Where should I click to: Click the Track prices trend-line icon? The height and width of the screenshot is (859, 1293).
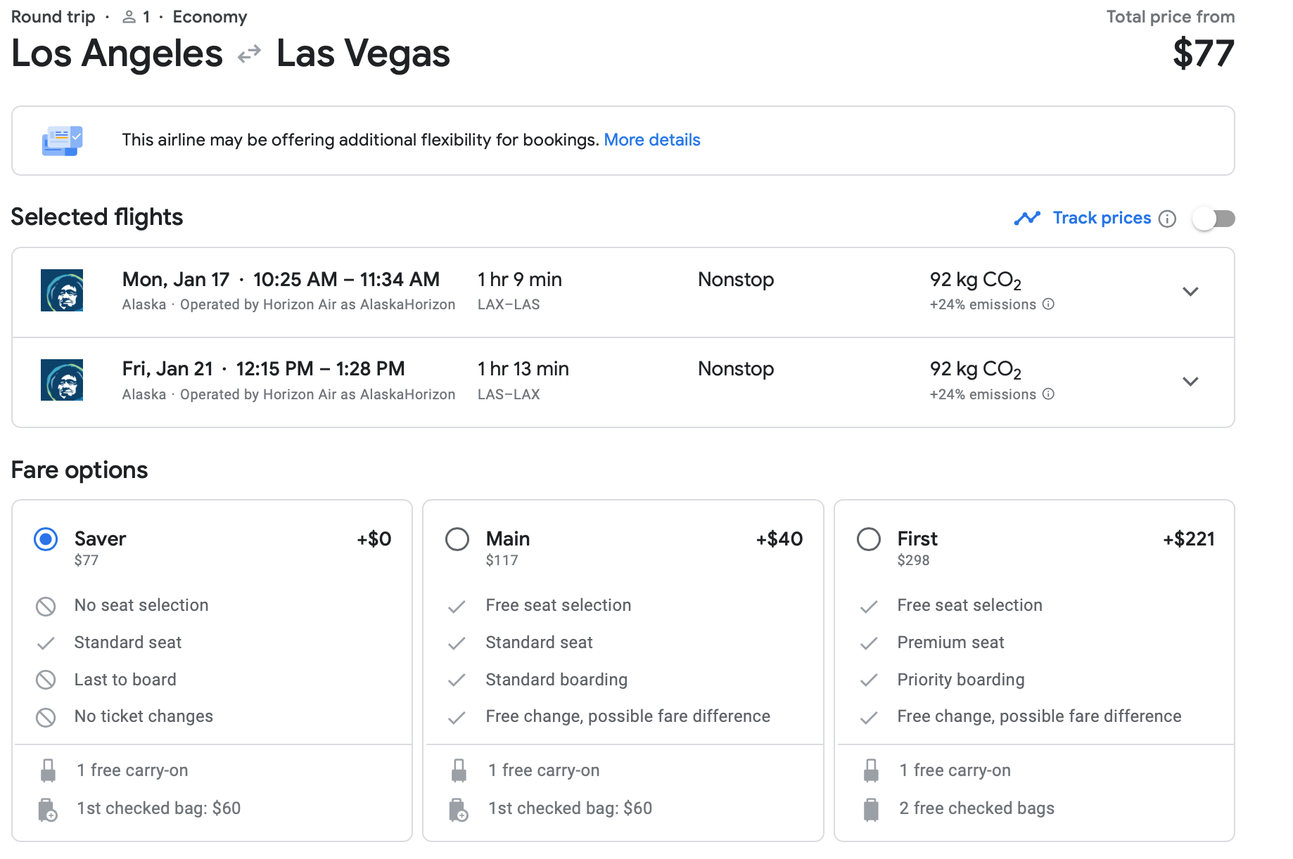pyautogui.click(x=1027, y=219)
